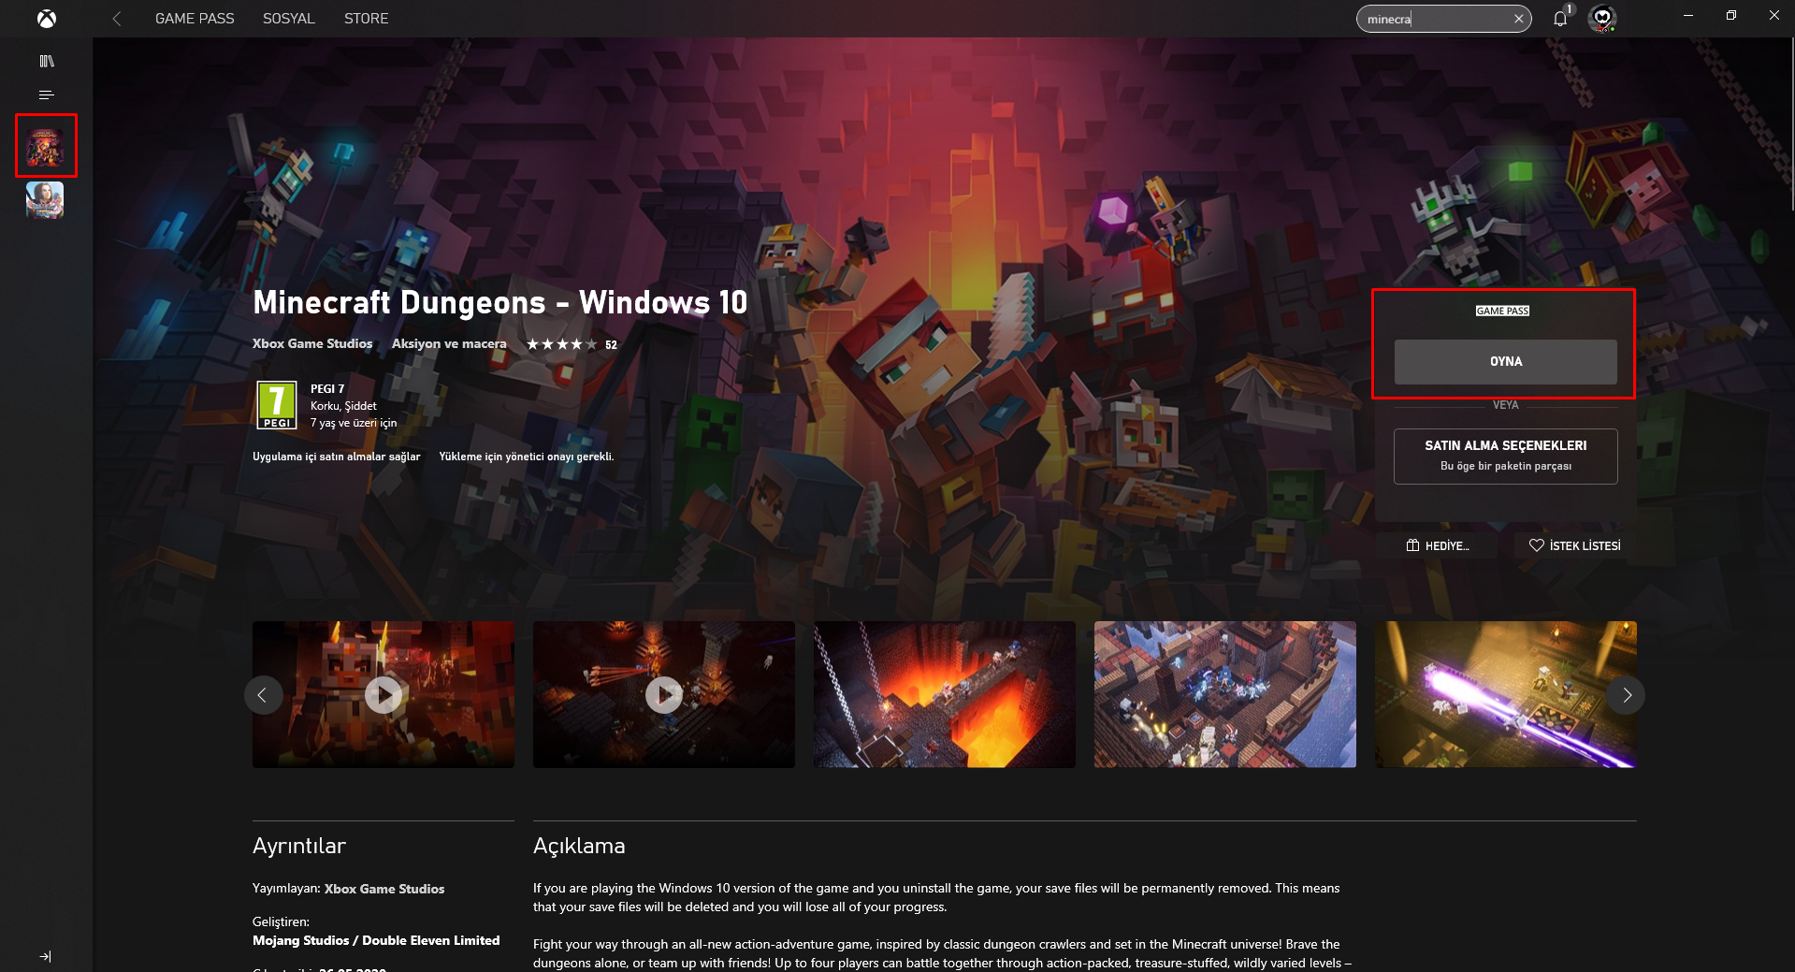The width and height of the screenshot is (1795, 972).
Task: Open the lava pit screenshot thumbnail
Action: click(x=945, y=694)
